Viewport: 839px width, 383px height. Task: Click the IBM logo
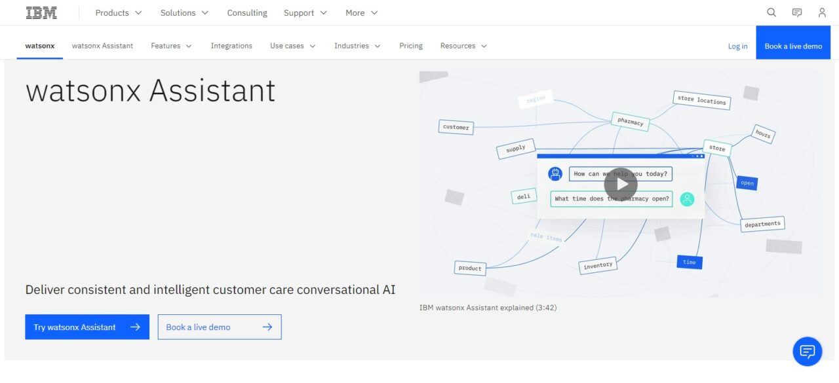(x=41, y=12)
